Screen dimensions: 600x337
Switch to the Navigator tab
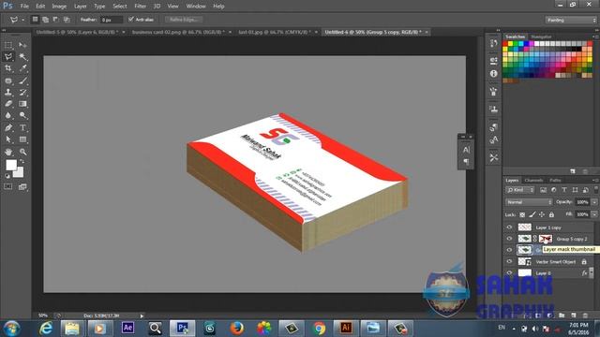pyautogui.click(x=541, y=37)
